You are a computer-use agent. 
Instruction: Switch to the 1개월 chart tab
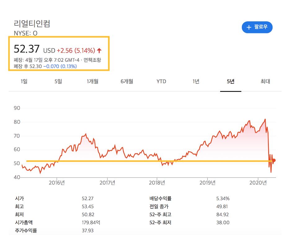[93, 81]
